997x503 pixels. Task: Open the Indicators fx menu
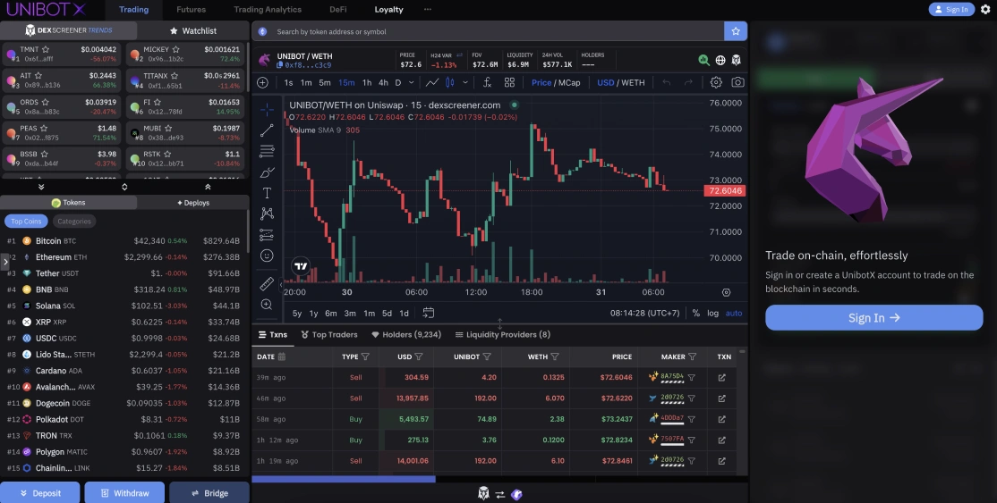[487, 82]
